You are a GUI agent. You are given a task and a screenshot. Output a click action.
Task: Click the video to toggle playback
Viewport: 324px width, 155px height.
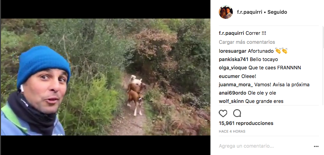[106, 77]
